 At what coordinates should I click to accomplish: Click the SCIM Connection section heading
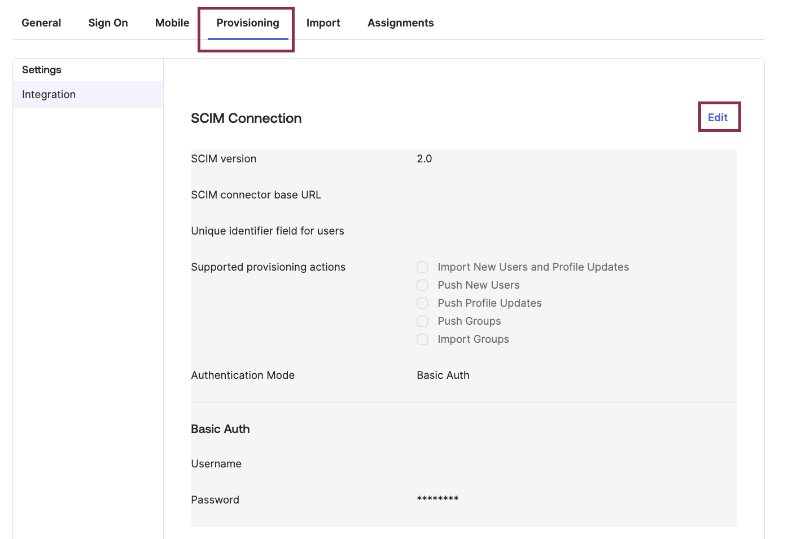tap(246, 118)
